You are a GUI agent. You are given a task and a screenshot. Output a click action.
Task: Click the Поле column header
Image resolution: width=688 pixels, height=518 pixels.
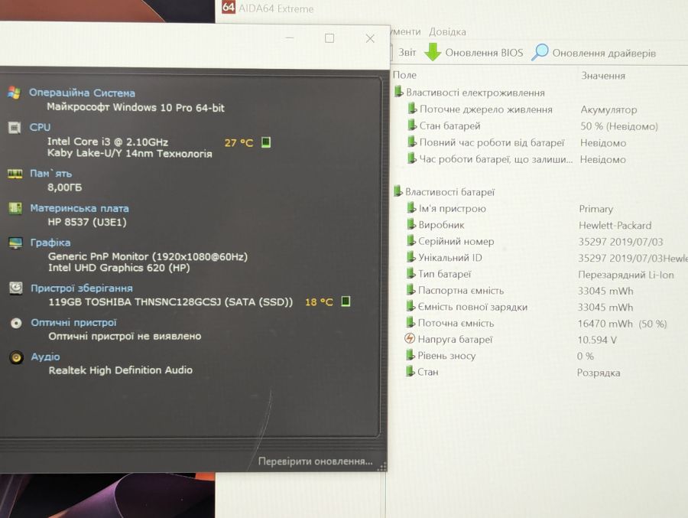tap(404, 75)
